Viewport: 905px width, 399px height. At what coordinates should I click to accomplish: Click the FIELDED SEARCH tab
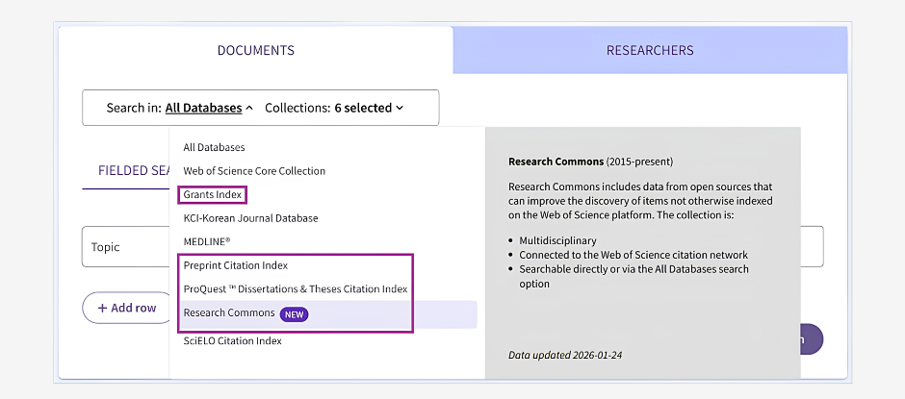click(132, 171)
